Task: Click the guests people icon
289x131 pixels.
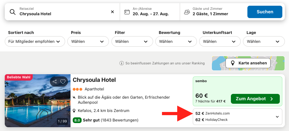Action: click(187, 12)
